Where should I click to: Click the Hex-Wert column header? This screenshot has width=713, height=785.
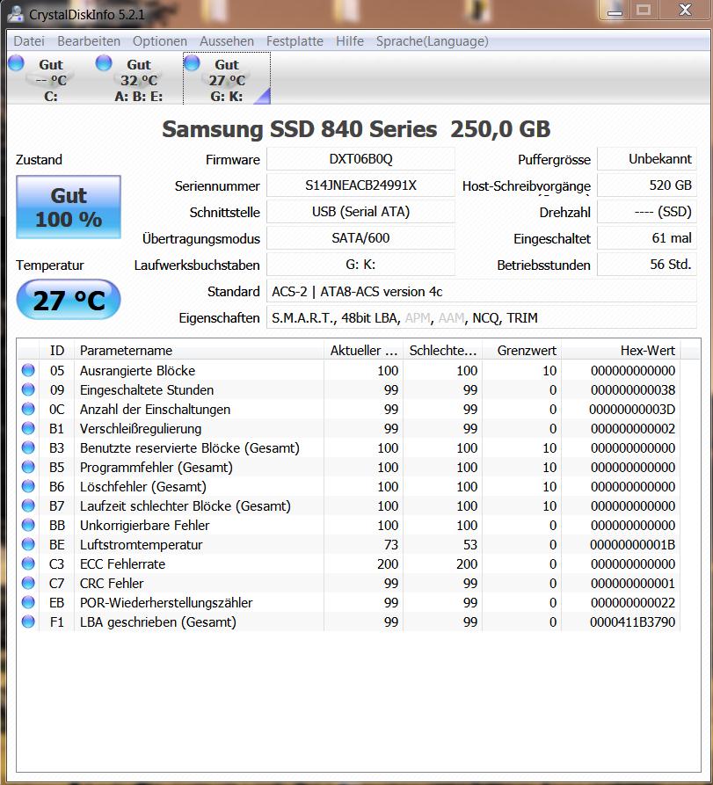[621, 351]
